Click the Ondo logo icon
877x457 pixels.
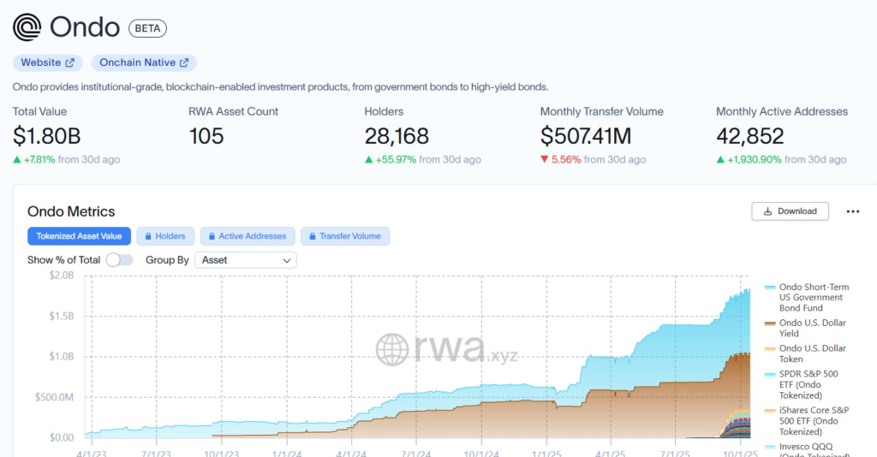point(27,27)
